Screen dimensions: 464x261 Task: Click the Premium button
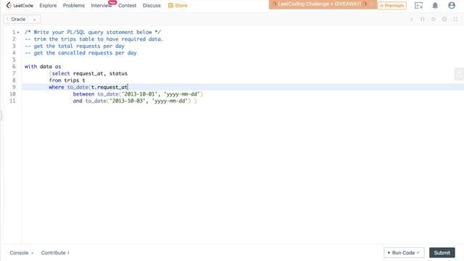coord(391,5)
